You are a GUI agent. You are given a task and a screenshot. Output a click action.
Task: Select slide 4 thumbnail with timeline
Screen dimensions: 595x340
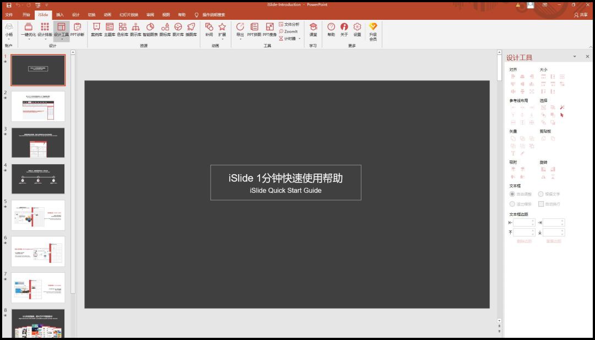click(38, 179)
